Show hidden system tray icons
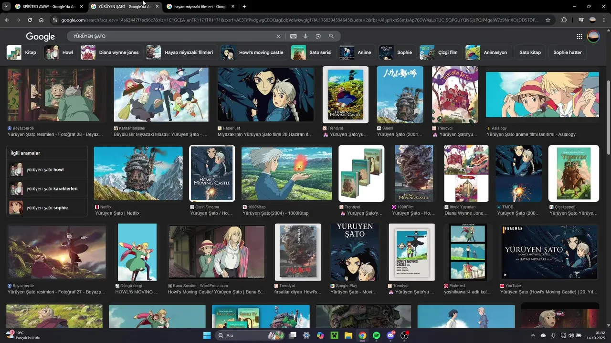 533,335
